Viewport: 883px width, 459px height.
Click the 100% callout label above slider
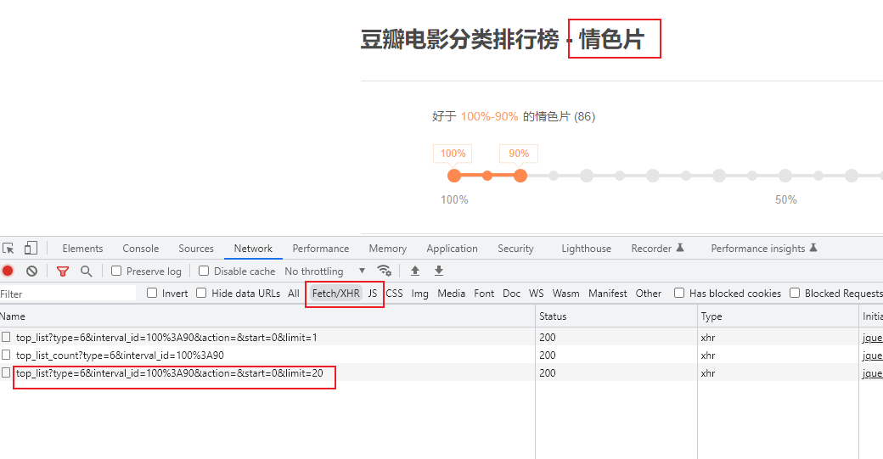tap(453, 154)
